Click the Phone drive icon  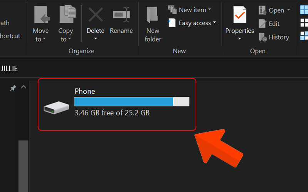pyautogui.click(x=52, y=109)
